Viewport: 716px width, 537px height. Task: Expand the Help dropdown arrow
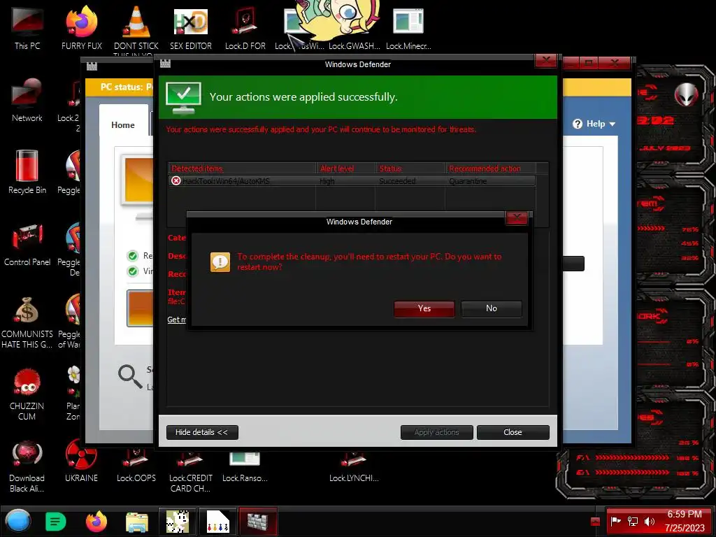coord(613,124)
